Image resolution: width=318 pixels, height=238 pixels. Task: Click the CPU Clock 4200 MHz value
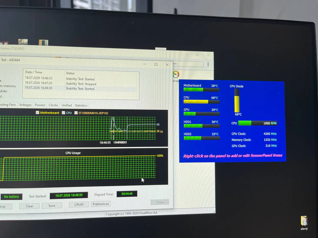[270, 134]
